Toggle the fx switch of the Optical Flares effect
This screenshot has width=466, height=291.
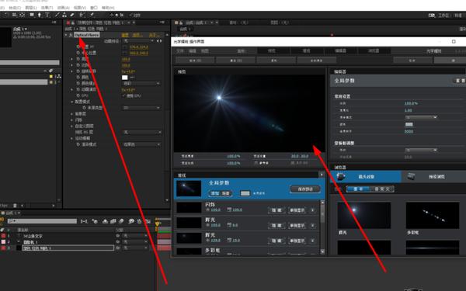(71, 35)
